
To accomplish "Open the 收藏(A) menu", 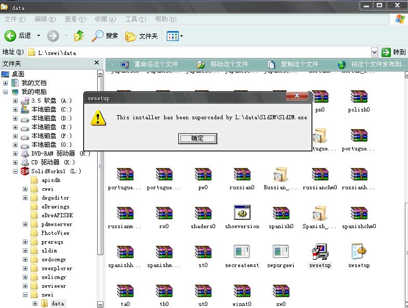I will pyautogui.click(x=105, y=19).
